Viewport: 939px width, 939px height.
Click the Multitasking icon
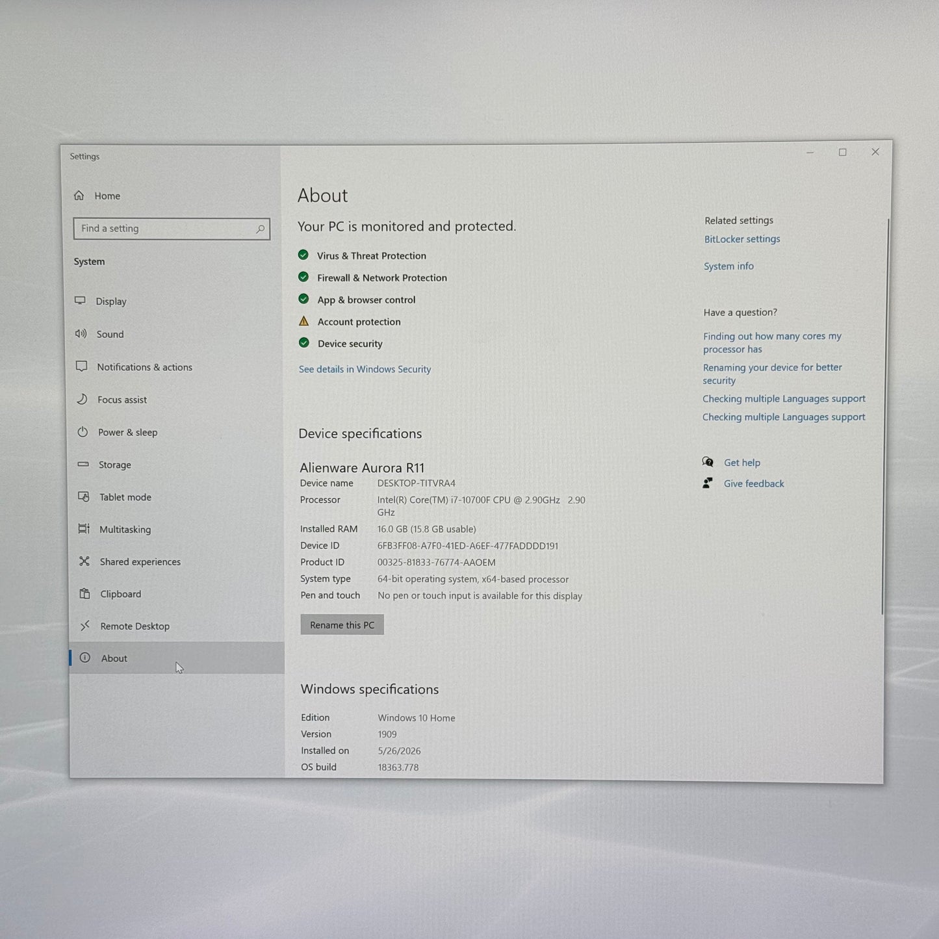(84, 529)
